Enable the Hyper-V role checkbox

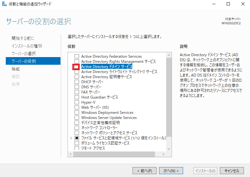(x=77, y=102)
